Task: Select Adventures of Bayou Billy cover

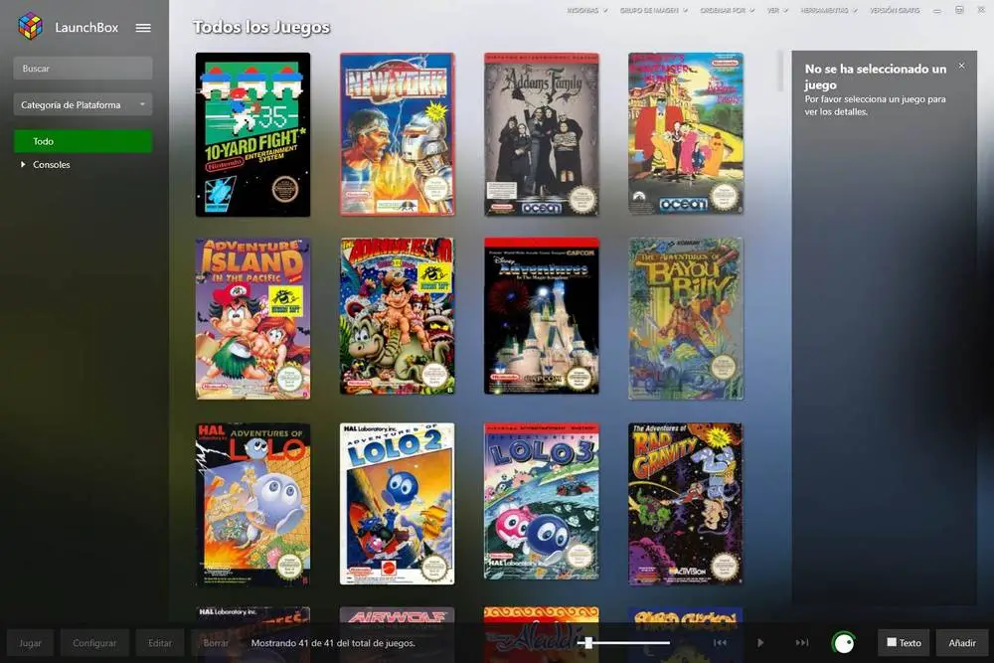Action: point(686,319)
